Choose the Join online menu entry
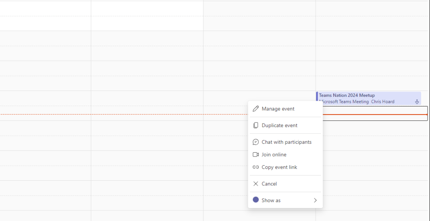 (274, 155)
